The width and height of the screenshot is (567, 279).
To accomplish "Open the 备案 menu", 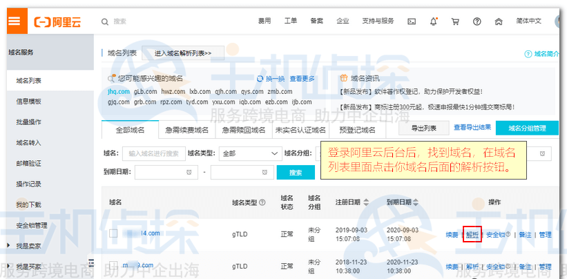I will (317, 21).
